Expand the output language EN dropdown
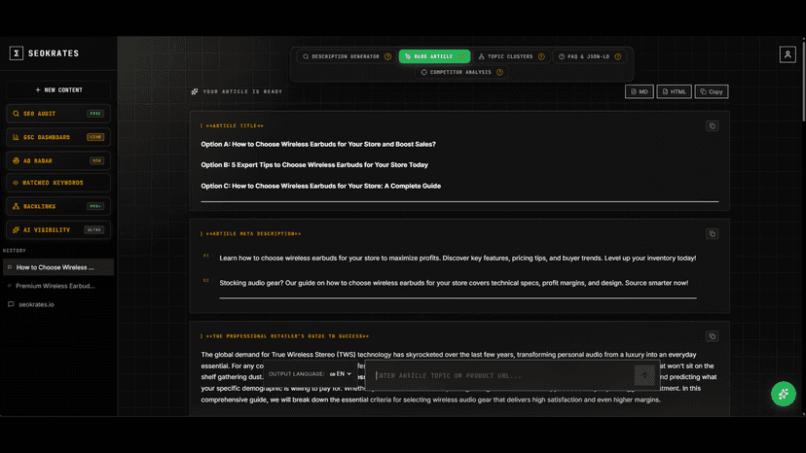This screenshot has height=453, width=806. pos(341,374)
